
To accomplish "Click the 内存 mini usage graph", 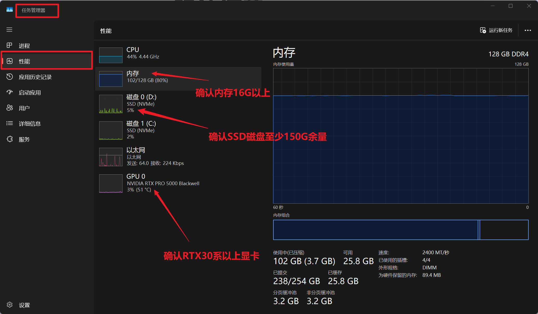I will (111, 79).
